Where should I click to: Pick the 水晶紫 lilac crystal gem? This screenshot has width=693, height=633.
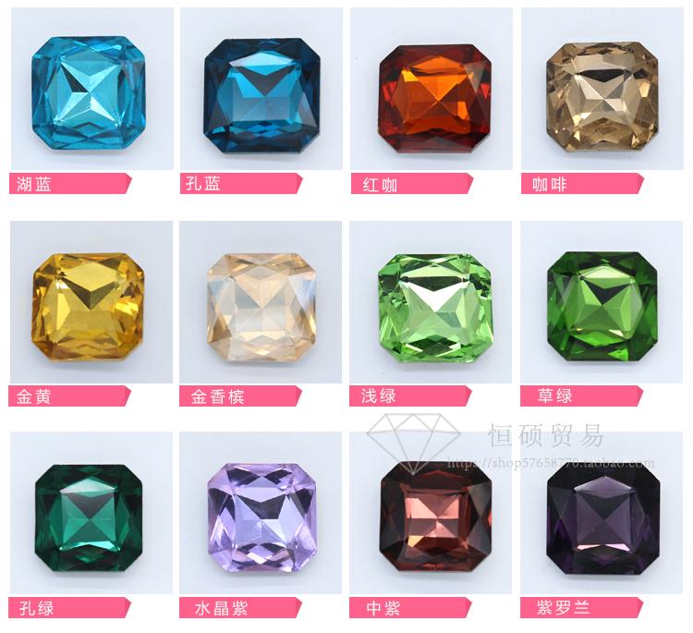[x=261, y=518]
